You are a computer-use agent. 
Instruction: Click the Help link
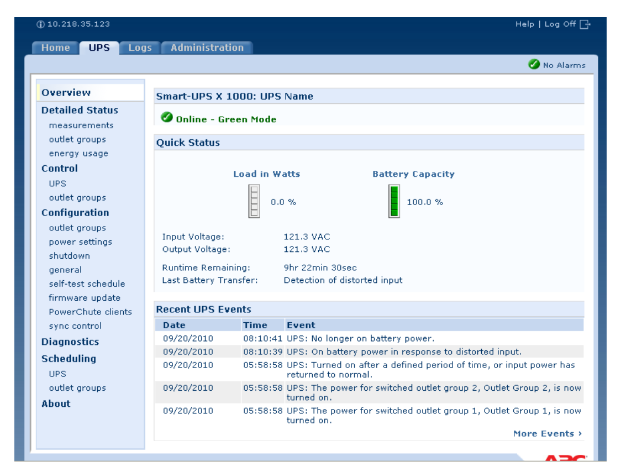pyautogui.click(x=525, y=24)
